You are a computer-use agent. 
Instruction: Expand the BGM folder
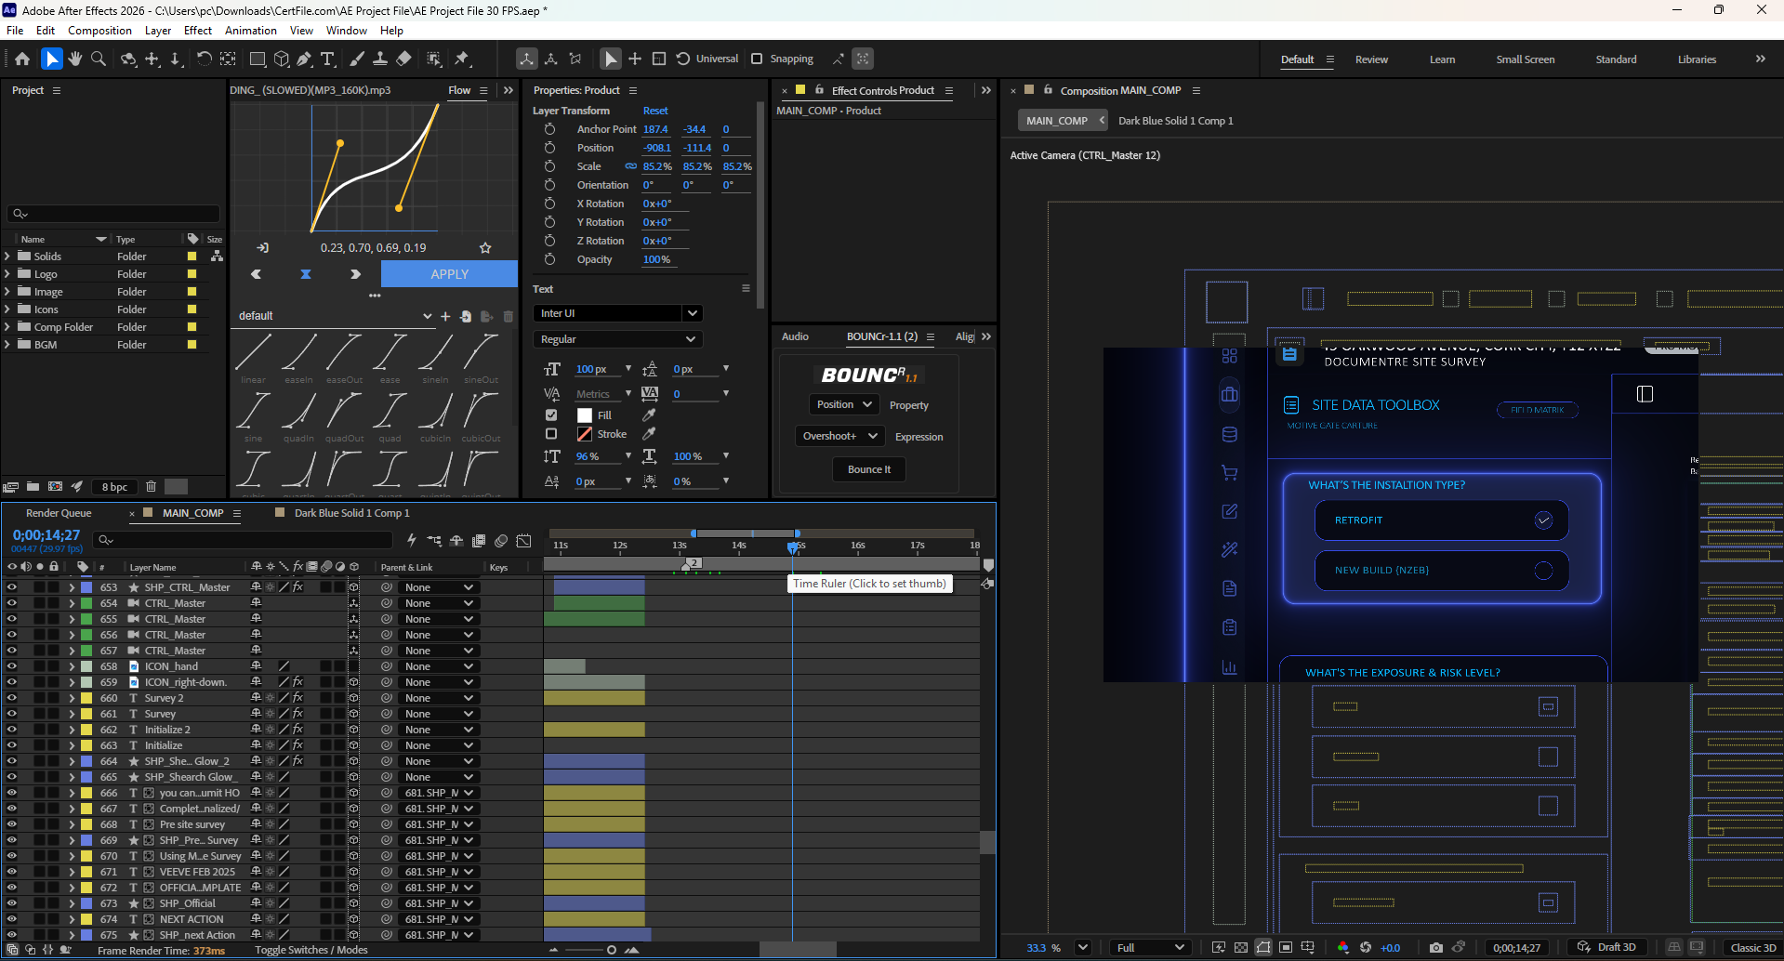point(7,344)
